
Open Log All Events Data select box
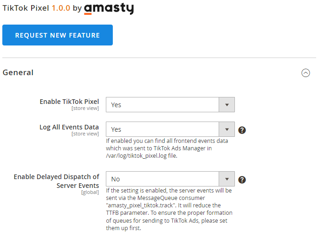point(170,129)
